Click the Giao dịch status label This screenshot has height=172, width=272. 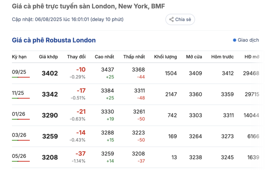pos(248,40)
